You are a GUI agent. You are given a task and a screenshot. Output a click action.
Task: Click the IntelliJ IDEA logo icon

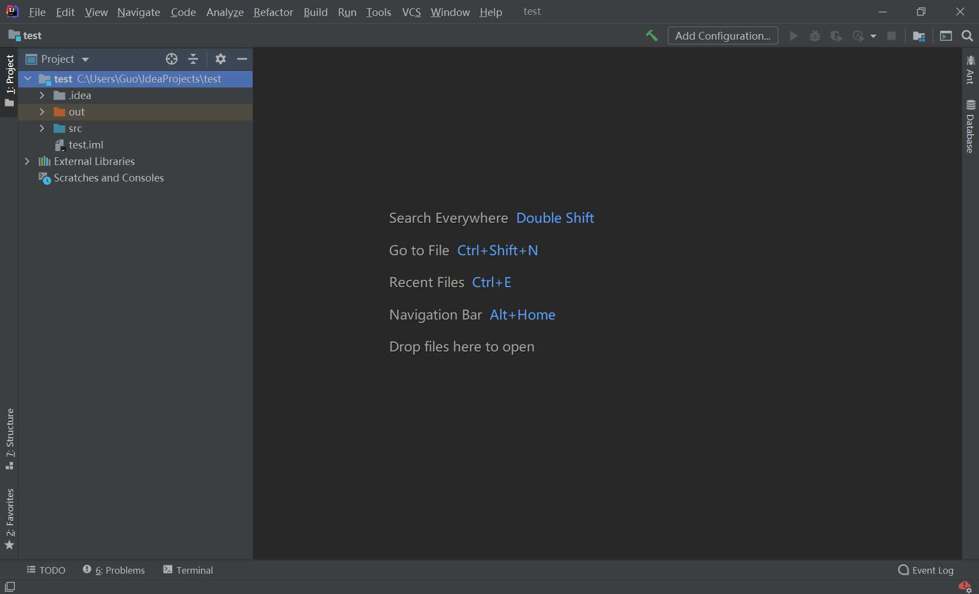click(12, 12)
